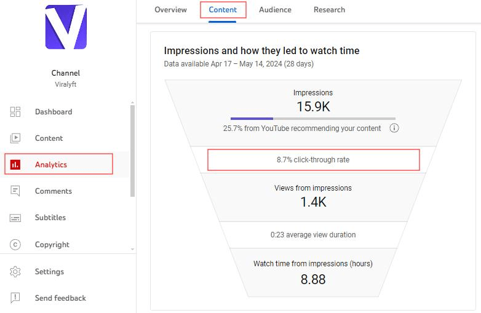Click the Comments speech bubble icon
The width and height of the screenshot is (481, 313).
click(15, 191)
